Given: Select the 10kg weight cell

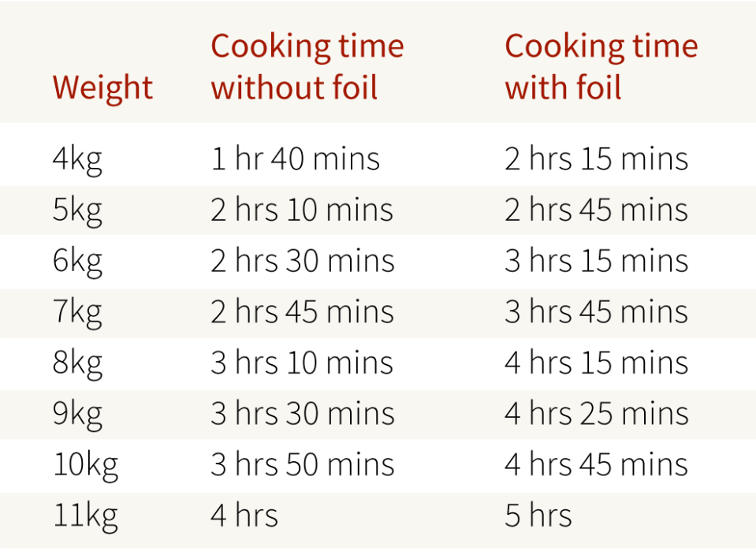Looking at the screenshot, I should pyautogui.click(x=85, y=465).
